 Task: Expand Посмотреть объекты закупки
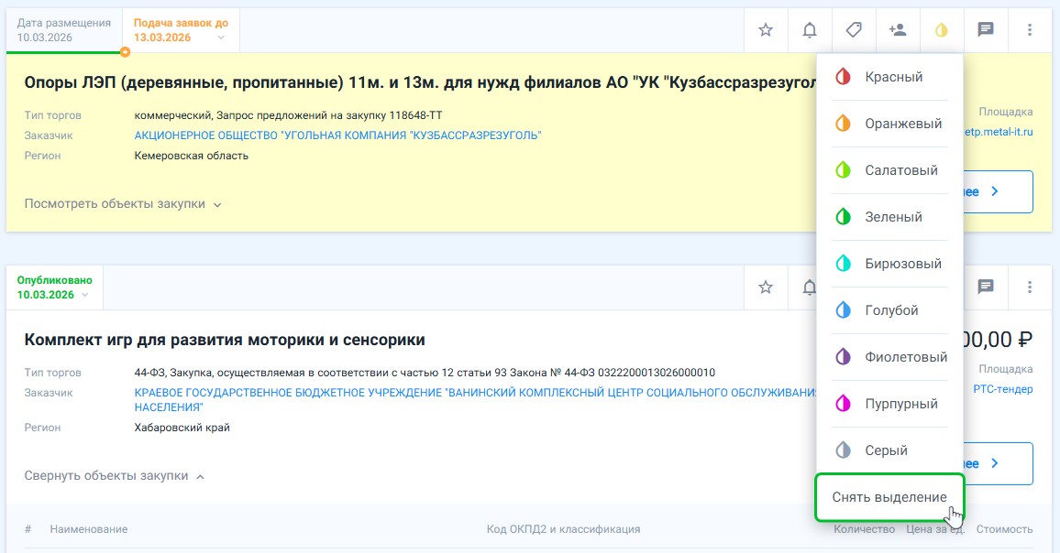click(123, 204)
